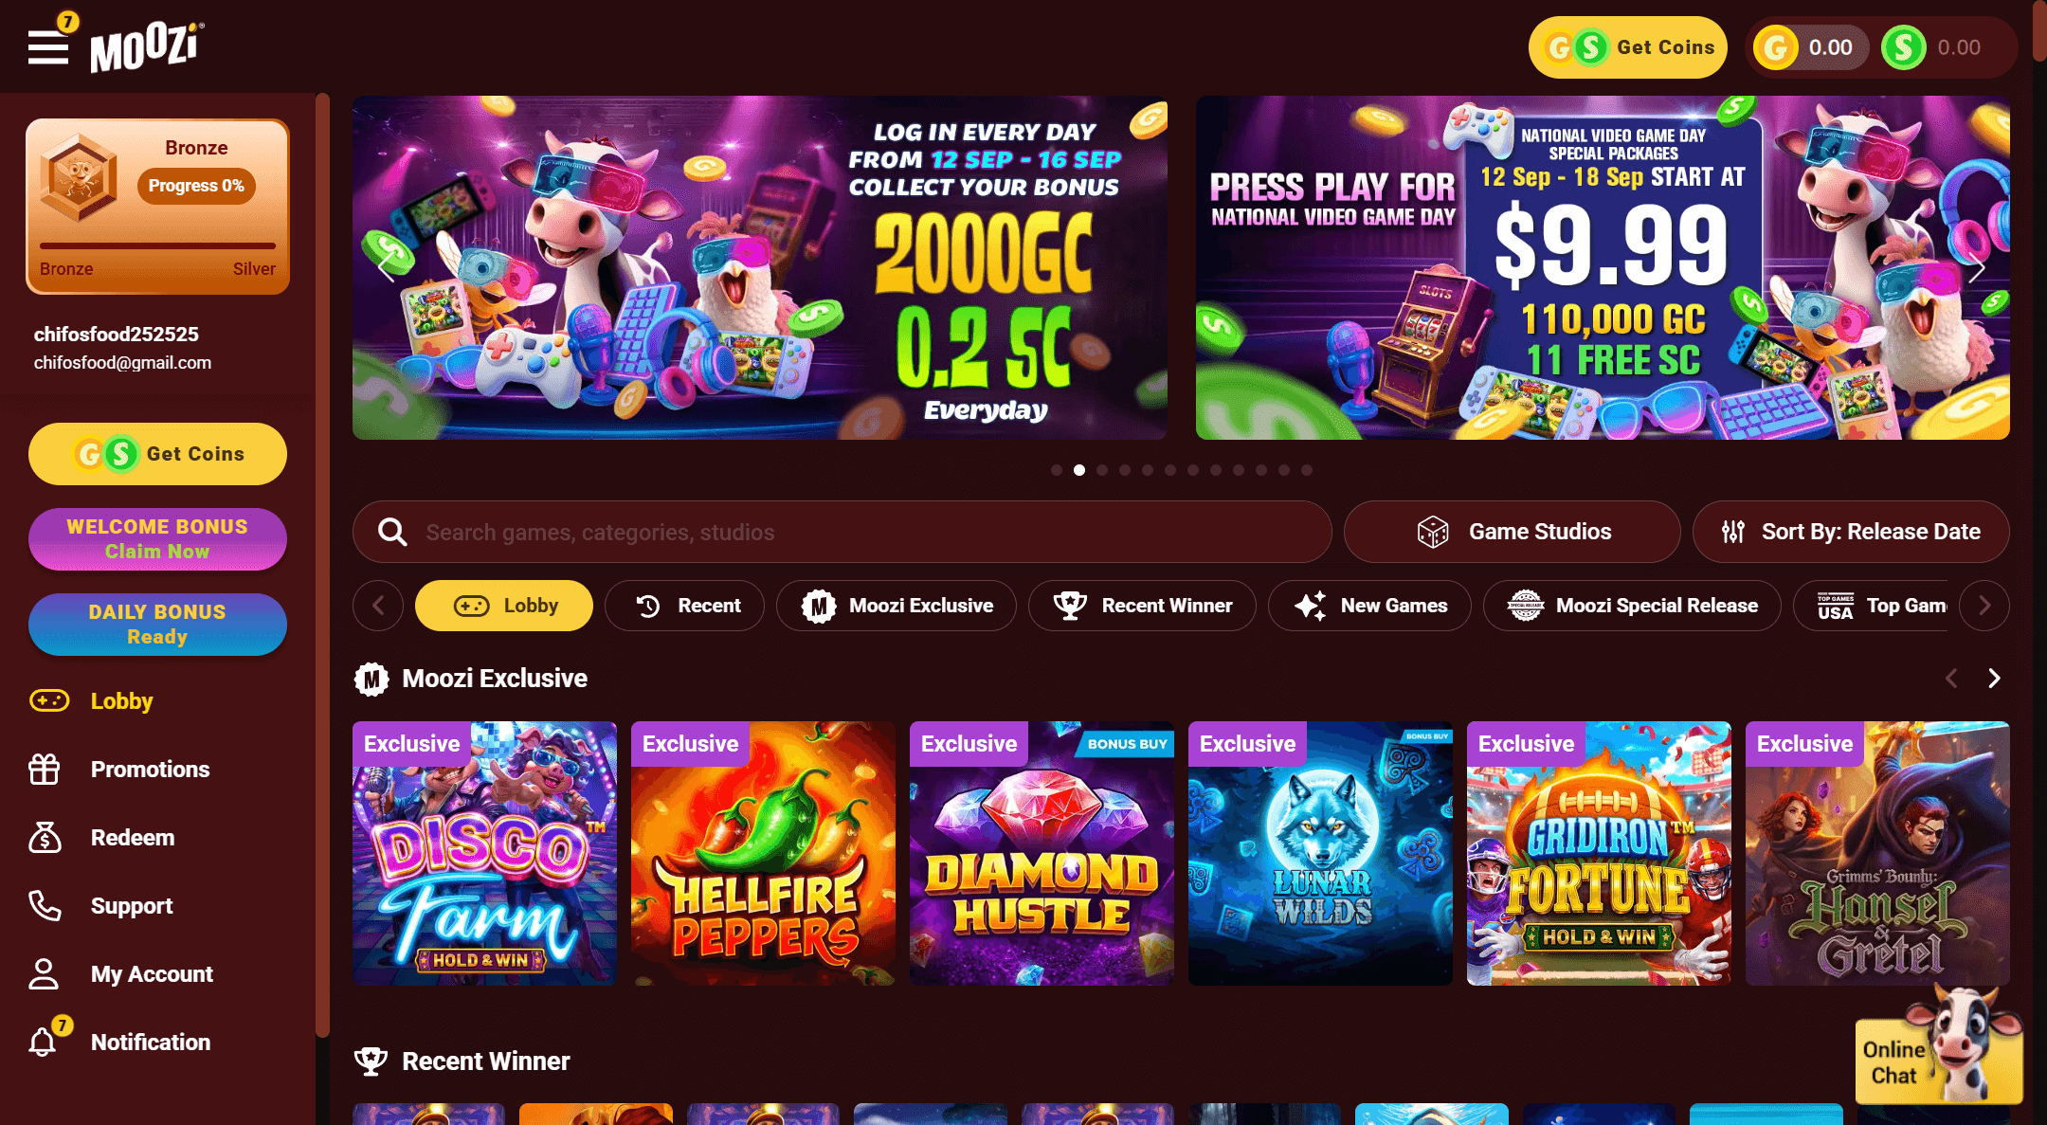Image resolution: width=2047 pixels, height=1125 pixels.
Task: Open Redeem money bag icon
Action: [x=45, y=837]
